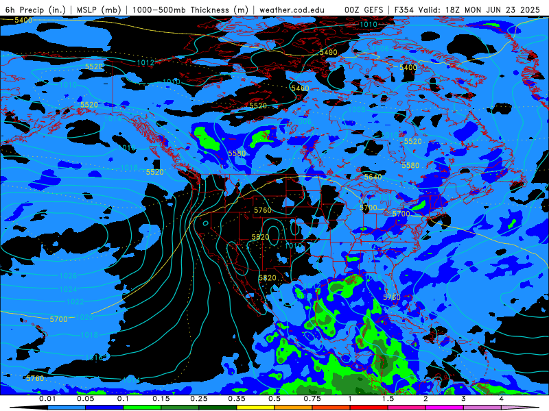Click the '0.05' legend value
The height and width of the screenshot is (411, 549).
click(x=85, y=399)
